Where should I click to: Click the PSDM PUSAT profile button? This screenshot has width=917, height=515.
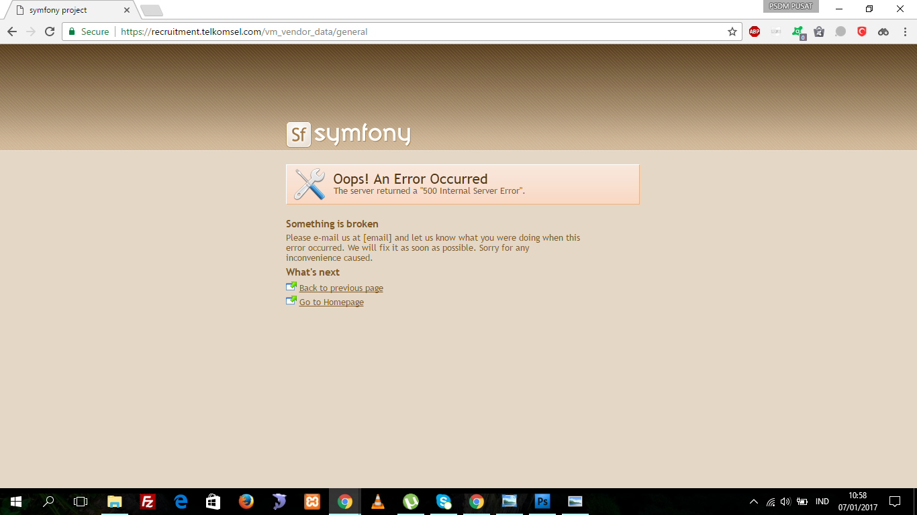[x=791, y=6]
